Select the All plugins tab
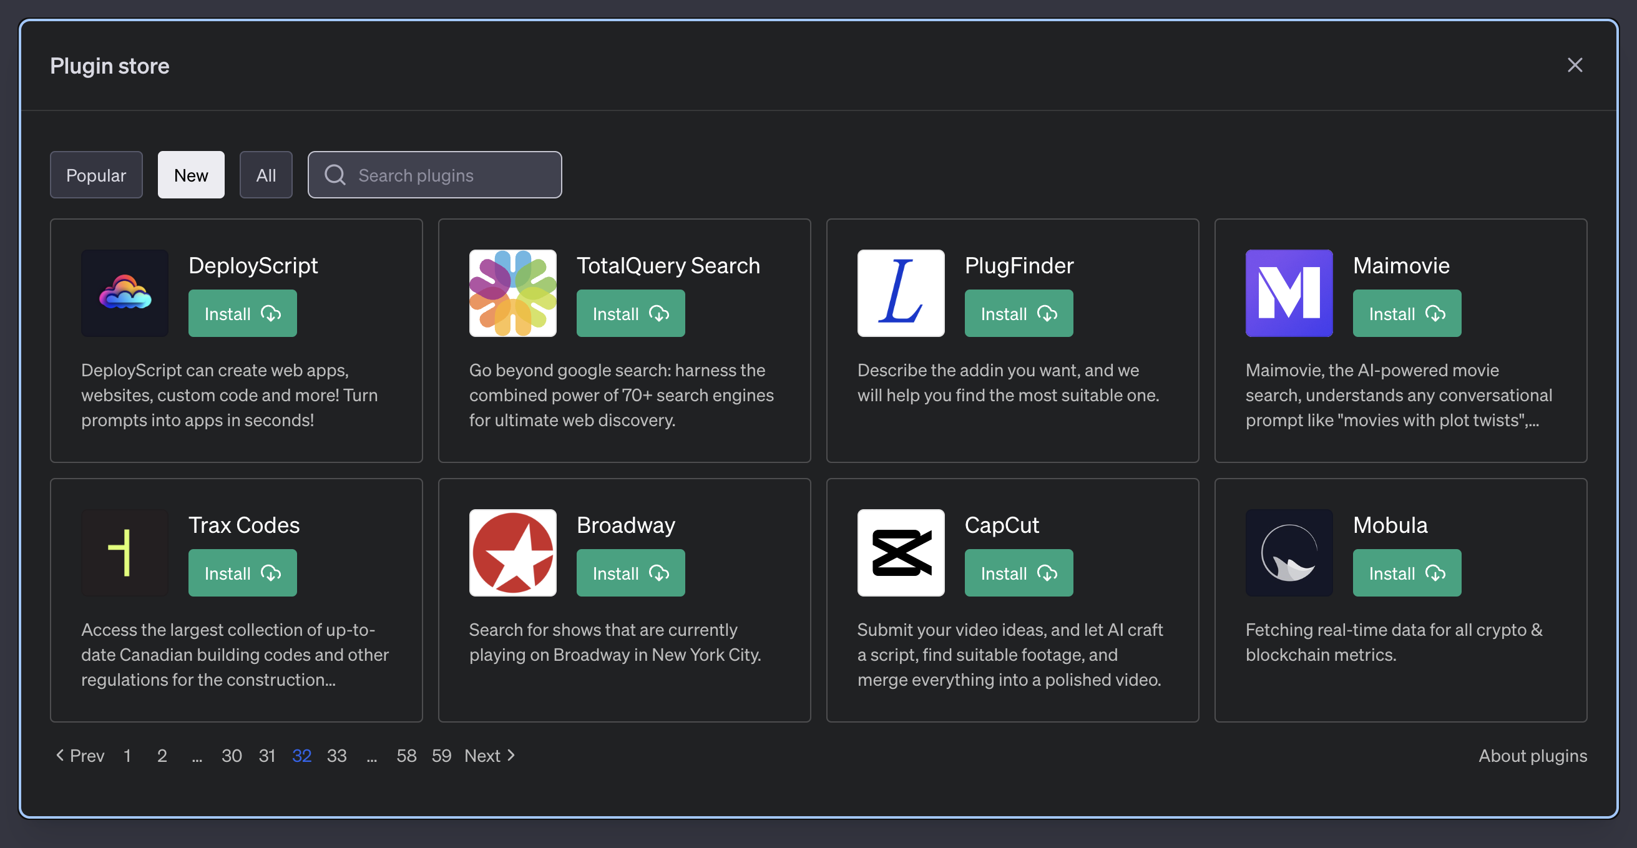Image resolution: width=1637 pixels, height=848 pixels. tap(266, 175)
